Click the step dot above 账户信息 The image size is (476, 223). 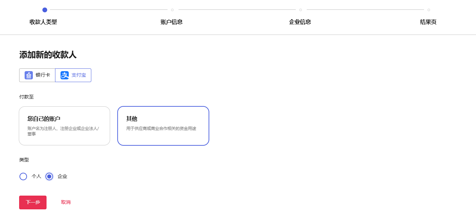coord(172,10)
